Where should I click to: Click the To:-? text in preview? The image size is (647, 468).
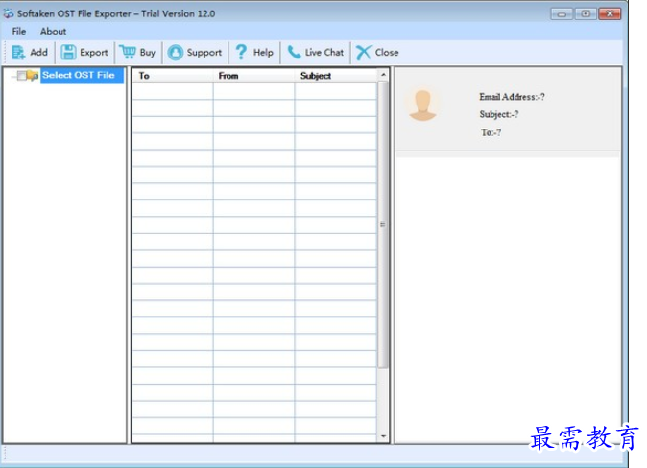[491, 132]
